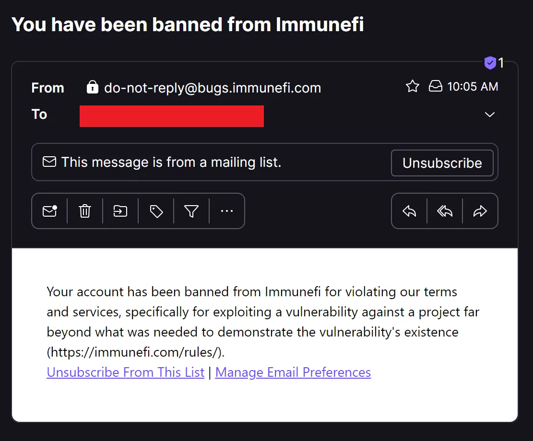Open the Label as tag menu

pos(156,211)
